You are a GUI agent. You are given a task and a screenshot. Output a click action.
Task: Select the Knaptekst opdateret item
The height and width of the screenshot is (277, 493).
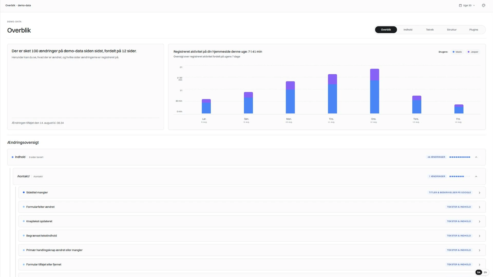(252, 221)
